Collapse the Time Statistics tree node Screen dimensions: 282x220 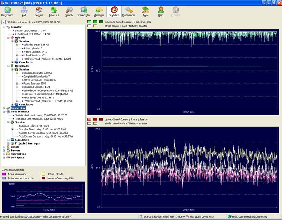[x=4, y=112]
